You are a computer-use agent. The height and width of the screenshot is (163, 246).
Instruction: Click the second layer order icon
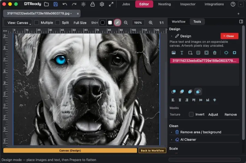pos(182,91)
